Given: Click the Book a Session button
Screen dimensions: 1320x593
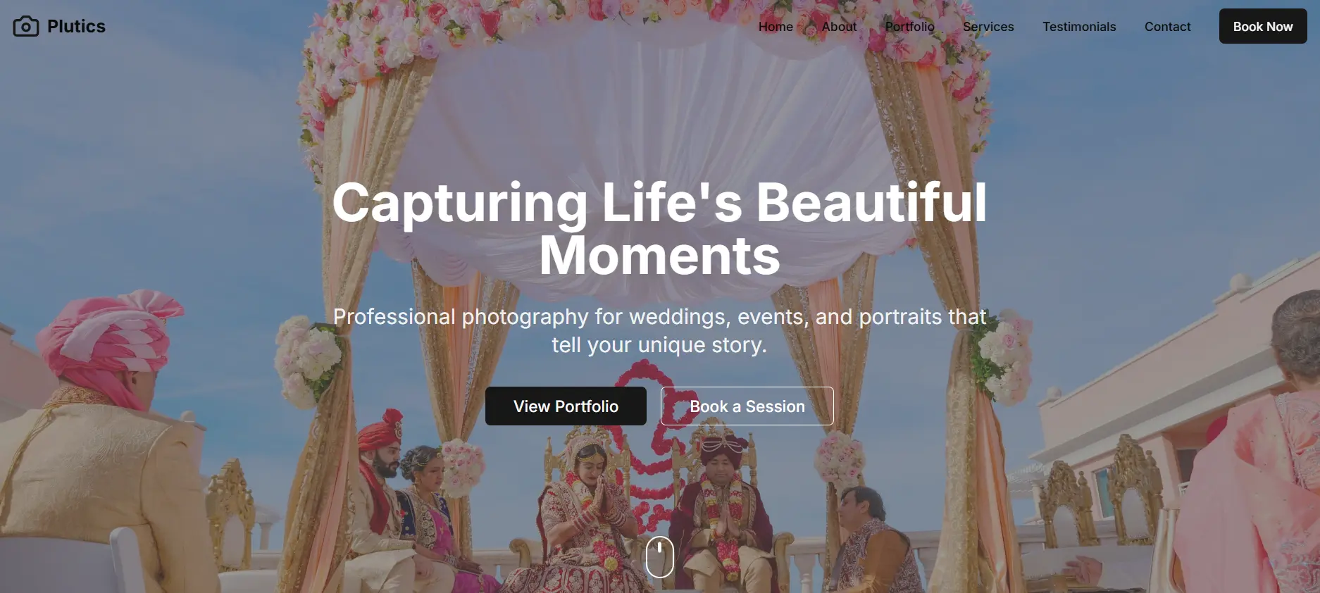Looking at the screenshot, I should [x=747, y=406].
